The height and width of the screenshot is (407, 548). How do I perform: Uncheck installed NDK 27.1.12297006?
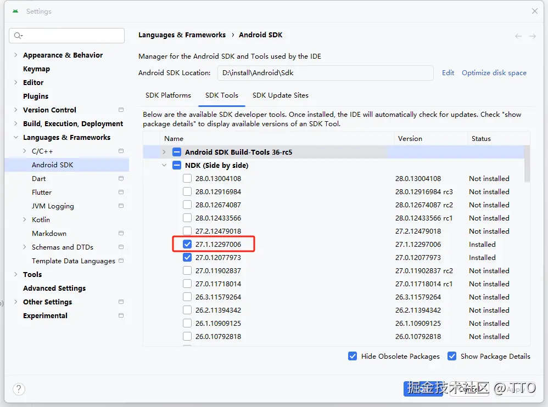(187, 244)
